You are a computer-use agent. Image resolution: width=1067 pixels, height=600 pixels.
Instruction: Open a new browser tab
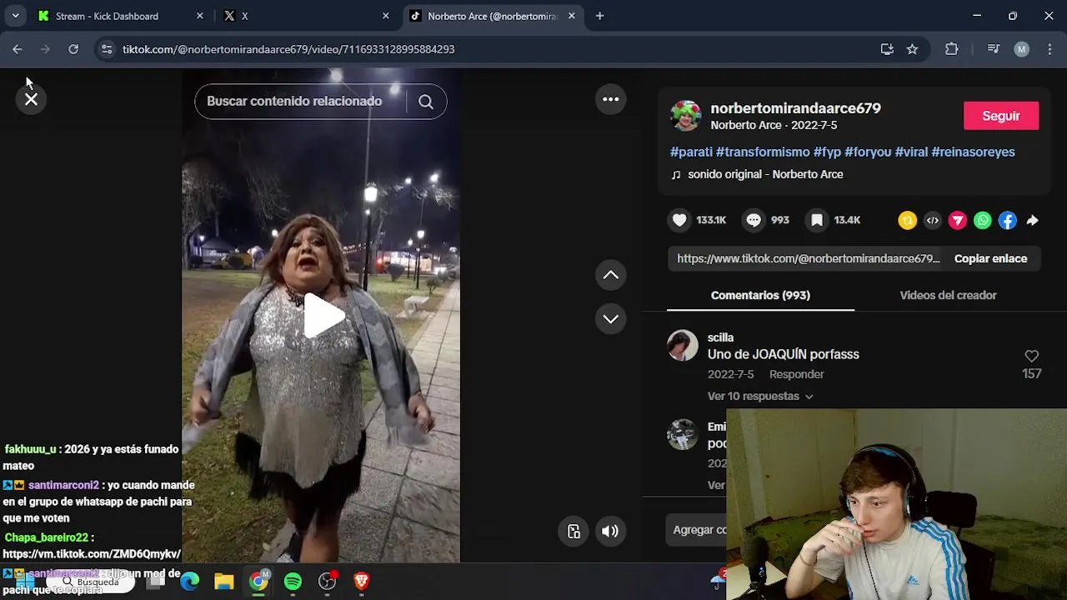pos(599,16)
